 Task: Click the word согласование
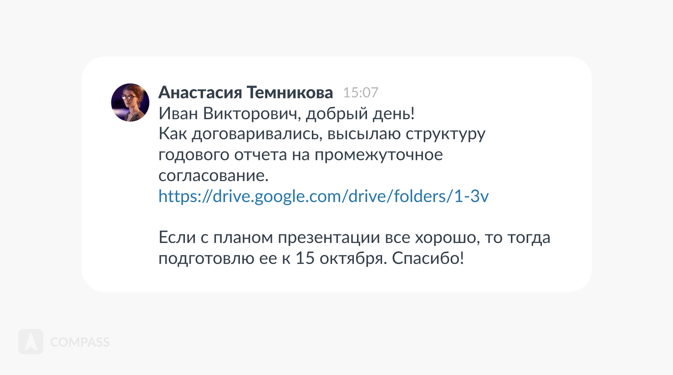pyautogui.click(x=213, y=176)
